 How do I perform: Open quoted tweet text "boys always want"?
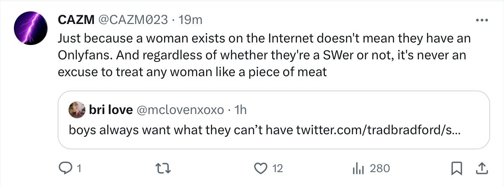coord(111,130)
